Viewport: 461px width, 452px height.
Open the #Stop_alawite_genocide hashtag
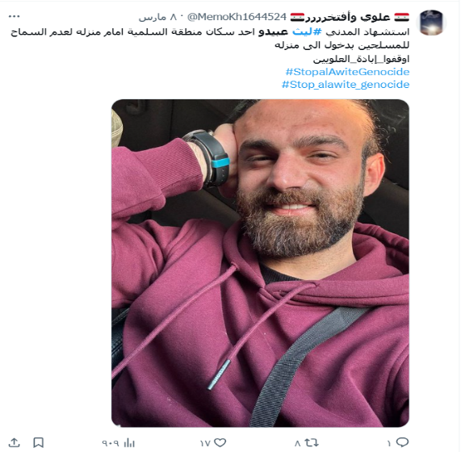coord(346,85)
